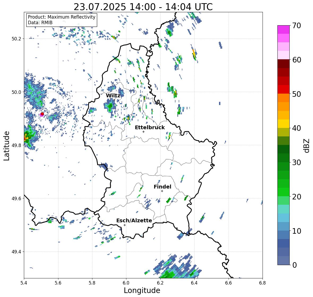
Task: Pick the bright green swatch just above 20 dBZ
Action: tap(284, 192)
